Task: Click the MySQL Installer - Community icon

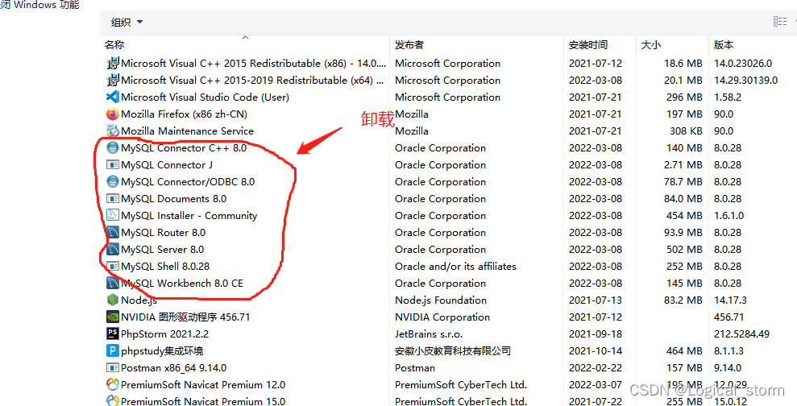Action: (x=112, y=215)
